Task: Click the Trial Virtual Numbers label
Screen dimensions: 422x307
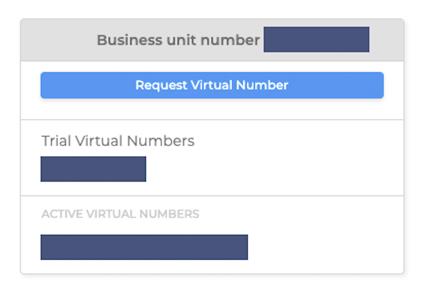Action: 117,141
